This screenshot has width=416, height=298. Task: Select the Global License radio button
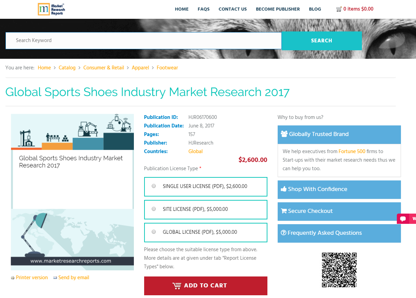(154, 232)
